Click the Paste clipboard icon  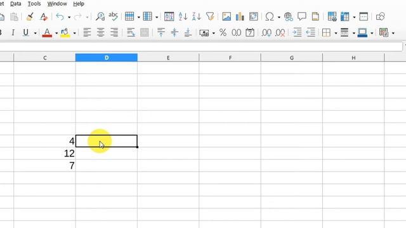tap(14, 17)
